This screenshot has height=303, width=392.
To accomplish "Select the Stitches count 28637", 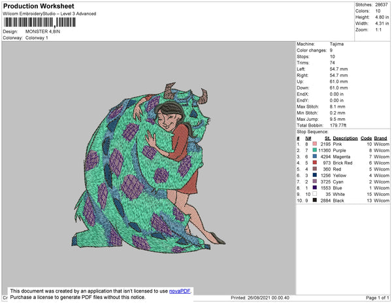I will coord(382,5).
